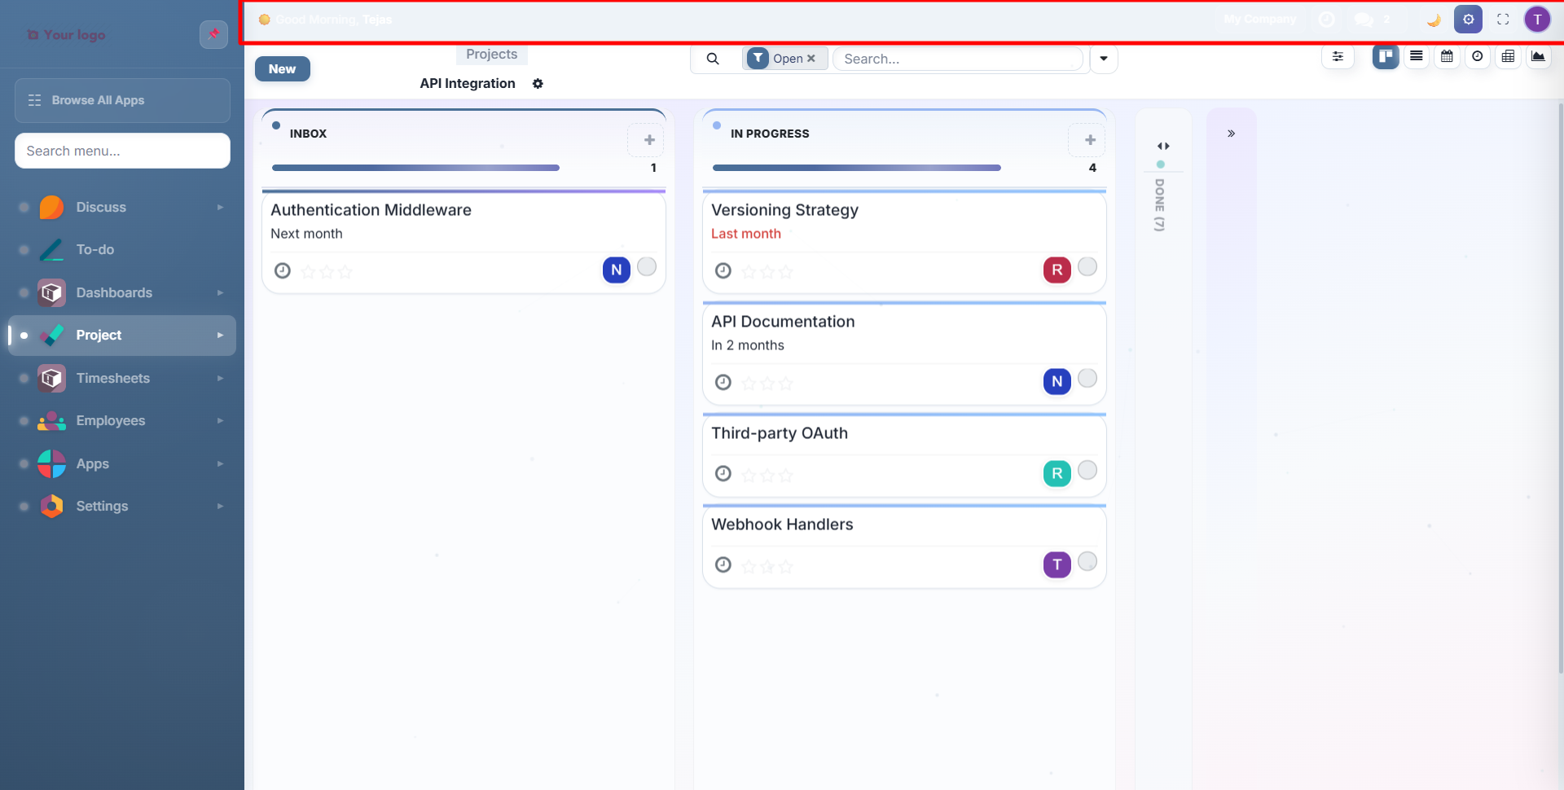Open the chat messages panel
The height and width of the screenshot is (790, 1564).
pos(1364,19)
